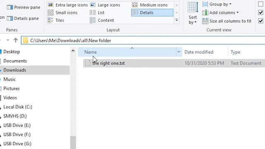This screenshot has height=149, width=265.
Task: Expand the layout gallery more arrow
Action: coord(177,20)
